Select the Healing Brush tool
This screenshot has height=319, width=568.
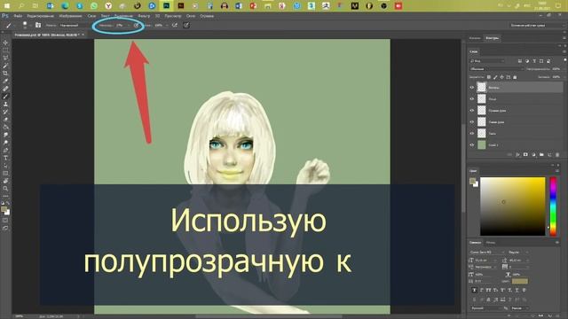tap(5, 89)
